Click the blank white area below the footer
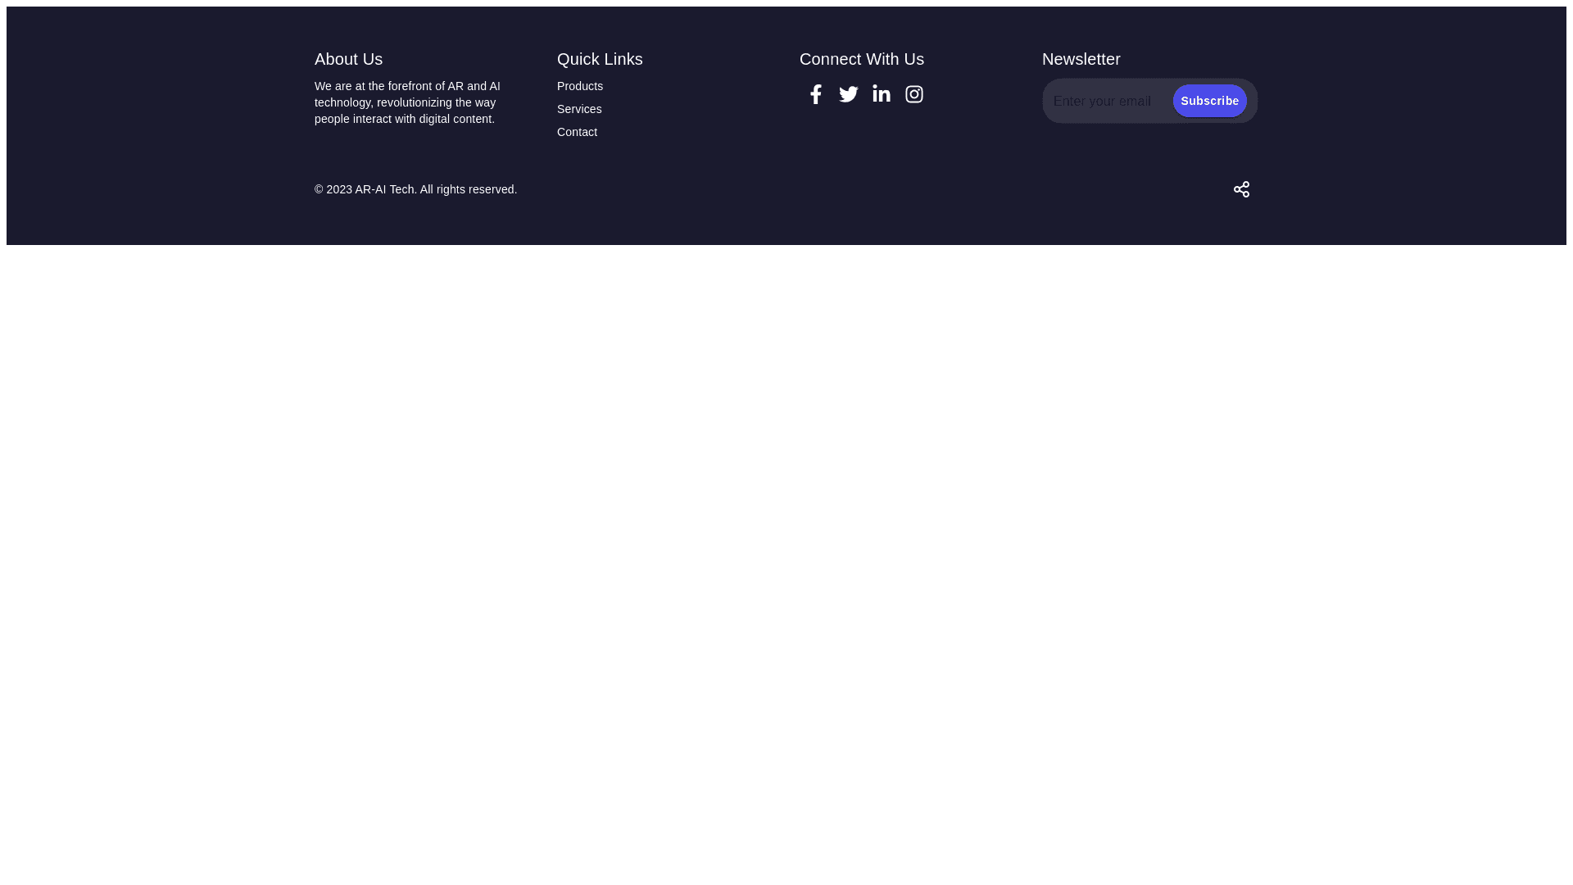 tap(786, 557)
